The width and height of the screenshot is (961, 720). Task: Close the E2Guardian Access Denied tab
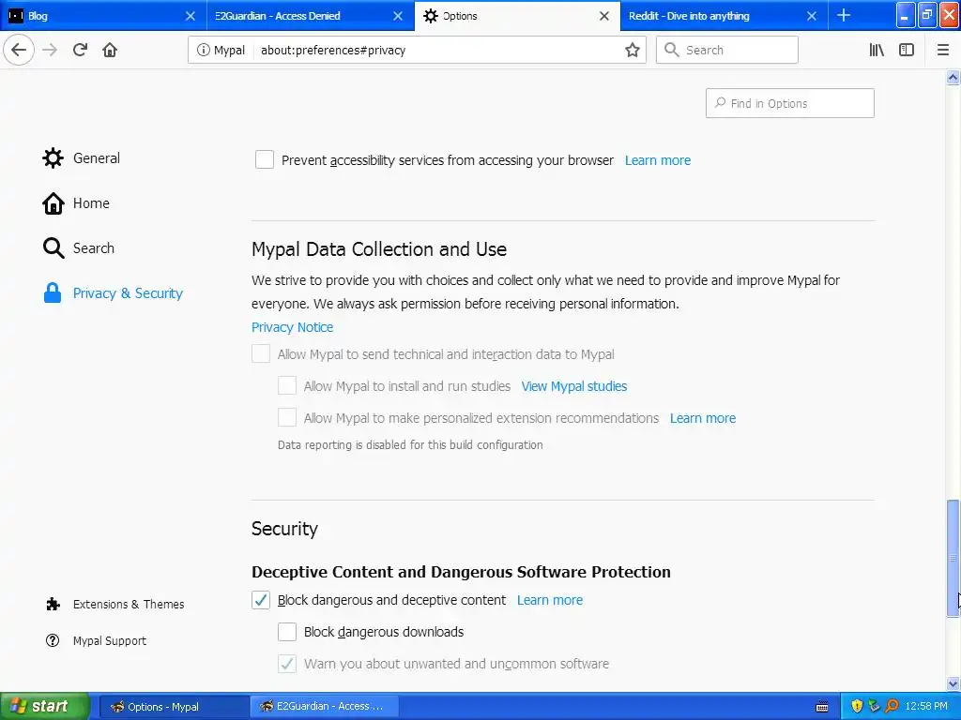click(398, 16)
